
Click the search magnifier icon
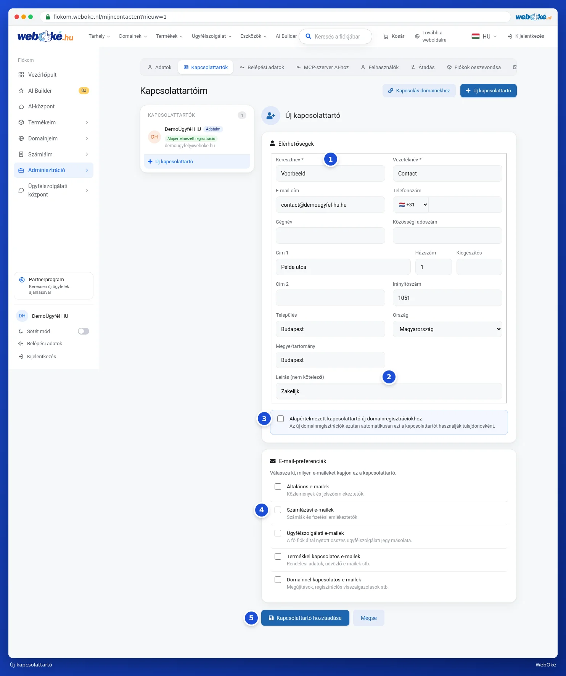[308, 36]
